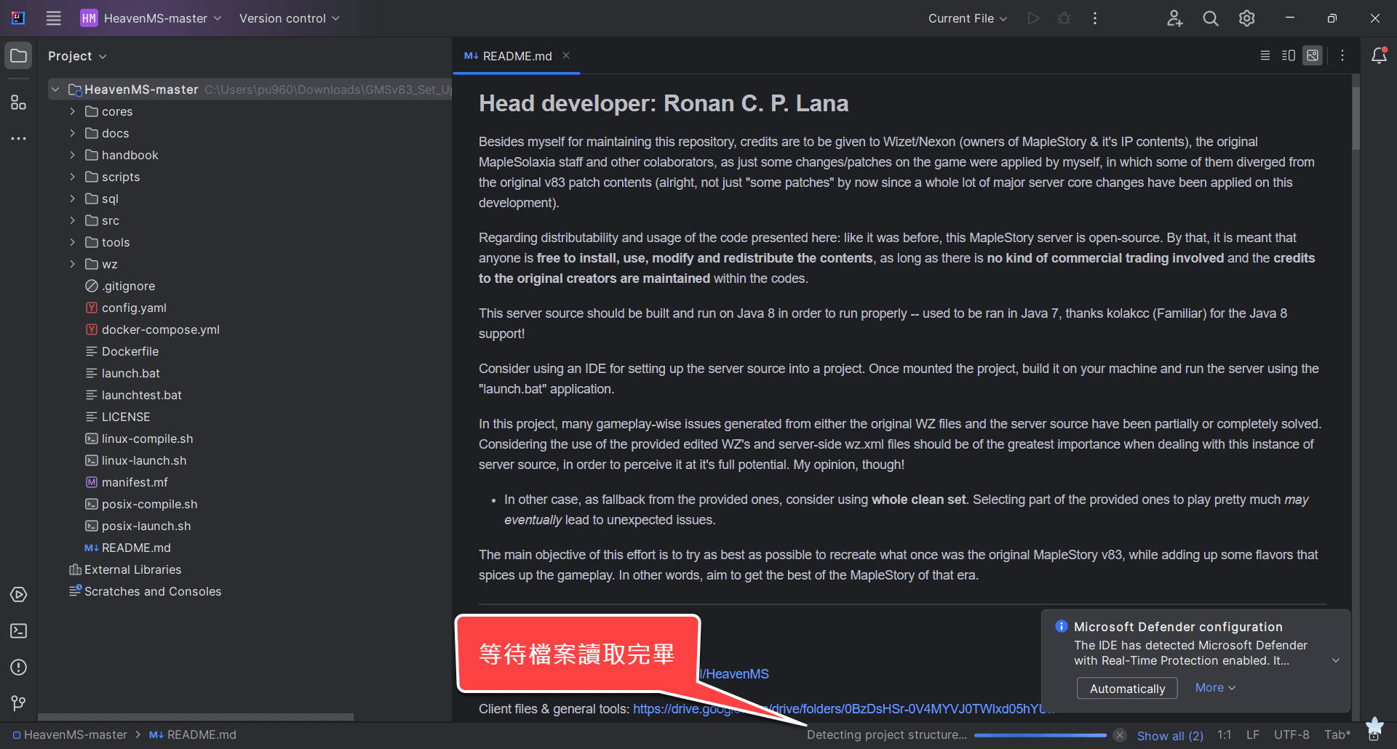Click Show all (2) background tasks
Viewport: 1397px width, 749px height.
click(x=1170, y=736)
